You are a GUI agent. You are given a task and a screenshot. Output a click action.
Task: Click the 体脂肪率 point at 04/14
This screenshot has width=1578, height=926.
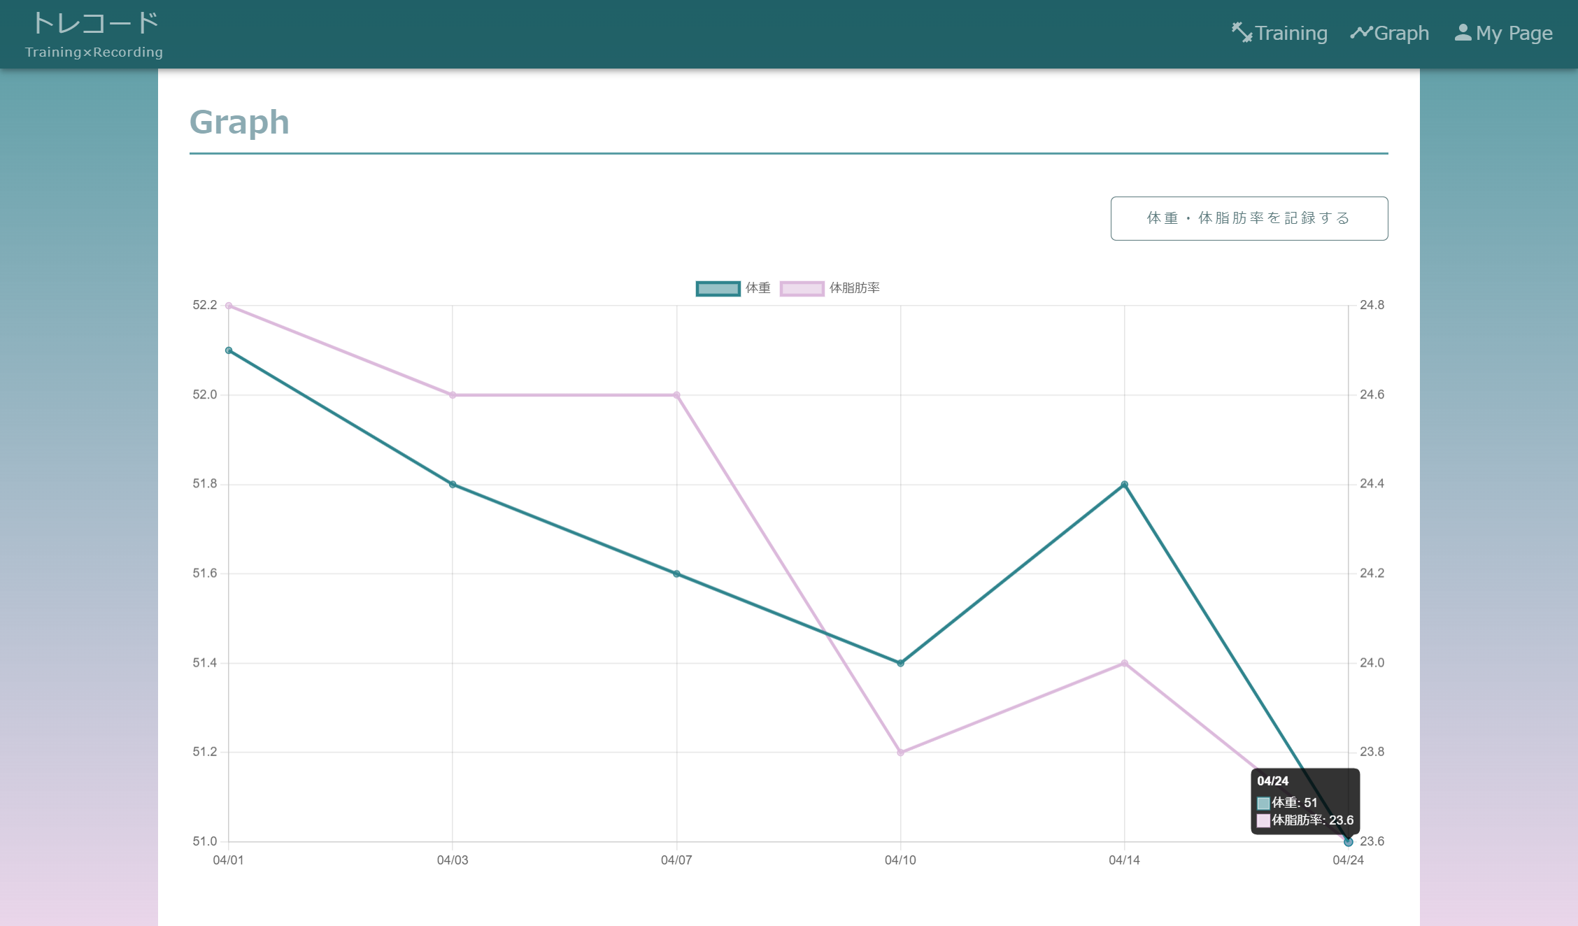click(1124, 663)
